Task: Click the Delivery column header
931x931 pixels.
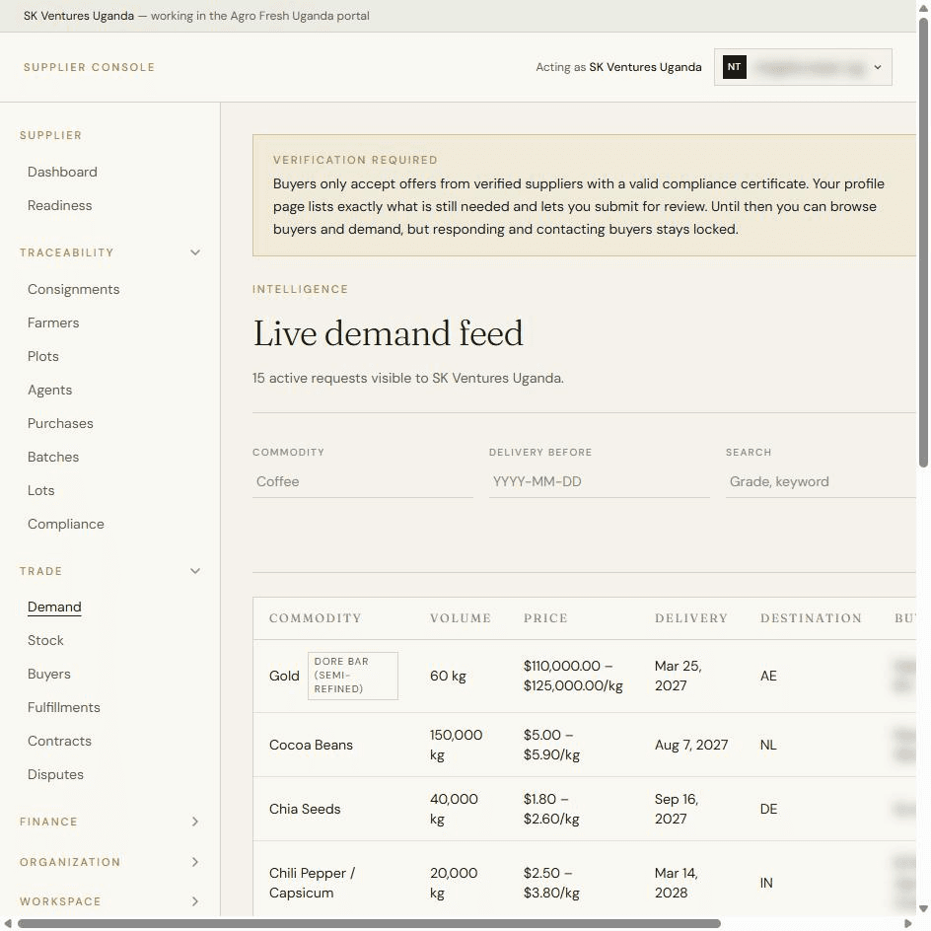Action: pyautogui.click(x=691, y=618)
